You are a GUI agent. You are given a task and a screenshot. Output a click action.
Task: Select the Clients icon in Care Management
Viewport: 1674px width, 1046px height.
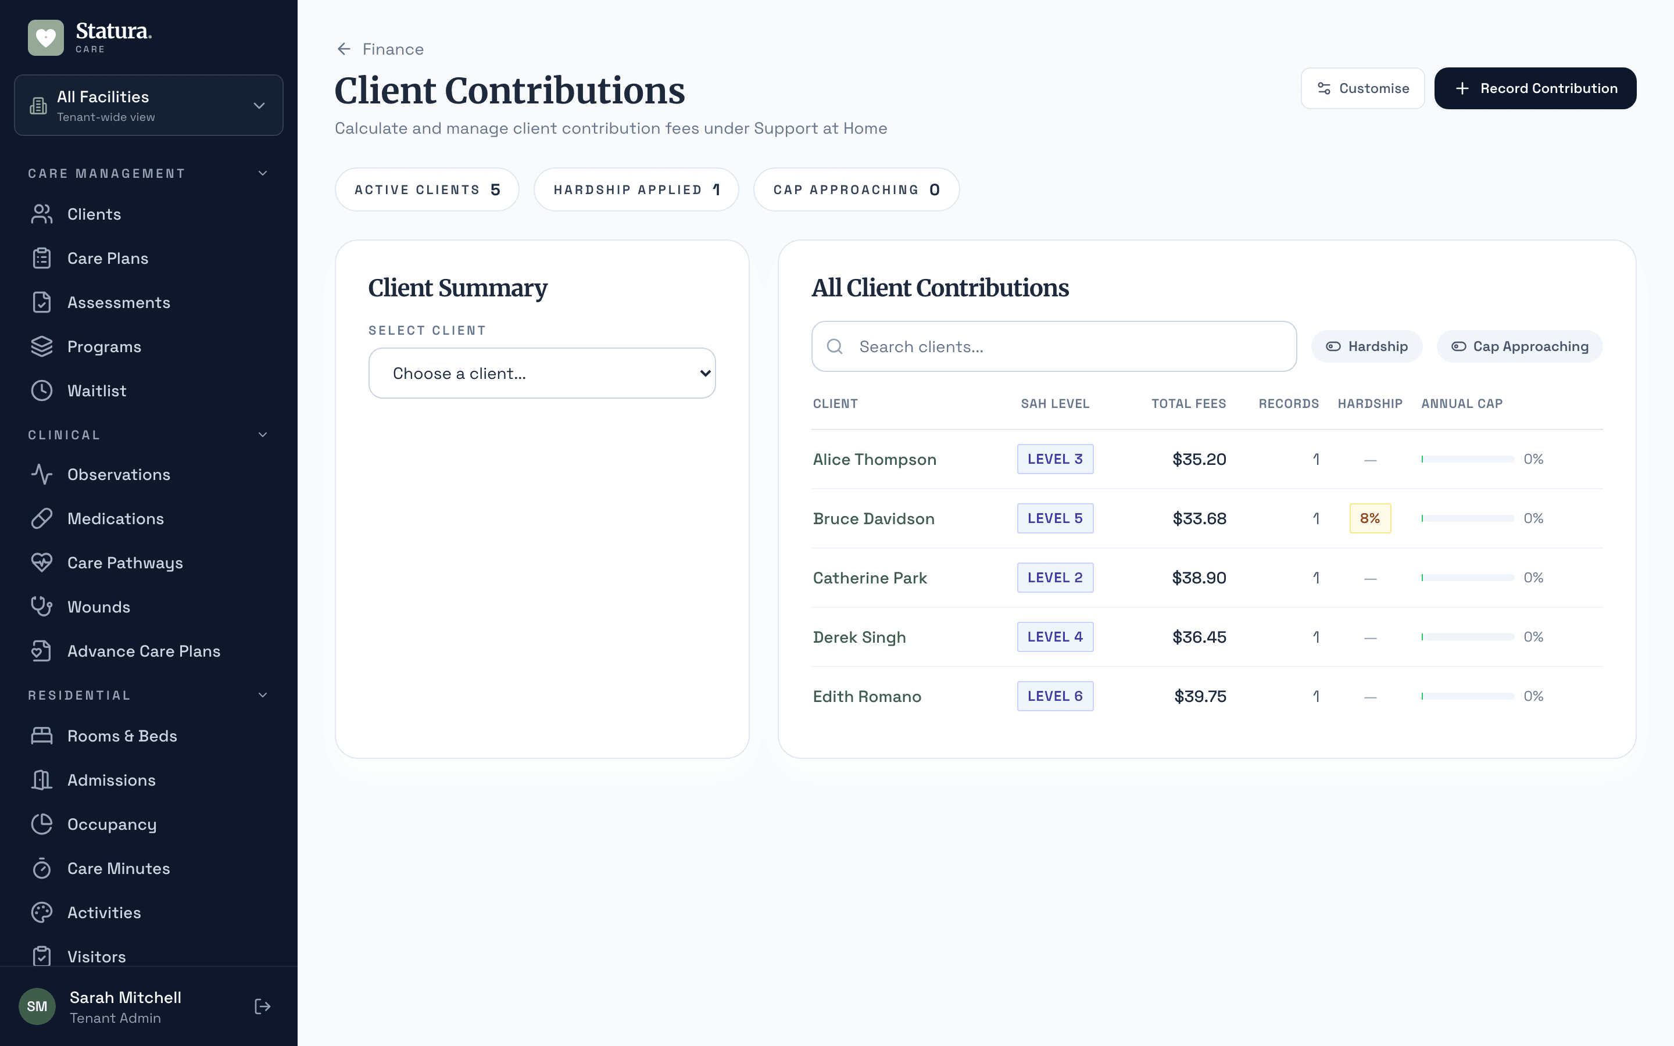pyautogui.click(x=42, y=214)
